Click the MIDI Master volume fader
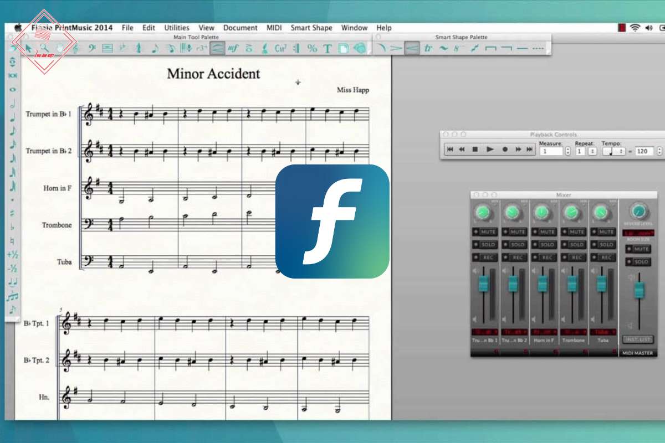The height and width of the screenshot is (443, 665). coord(640,290)
